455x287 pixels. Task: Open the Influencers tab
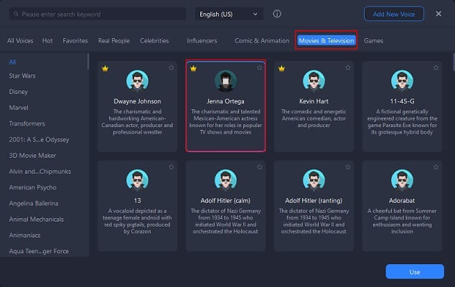tap(202, 41)
